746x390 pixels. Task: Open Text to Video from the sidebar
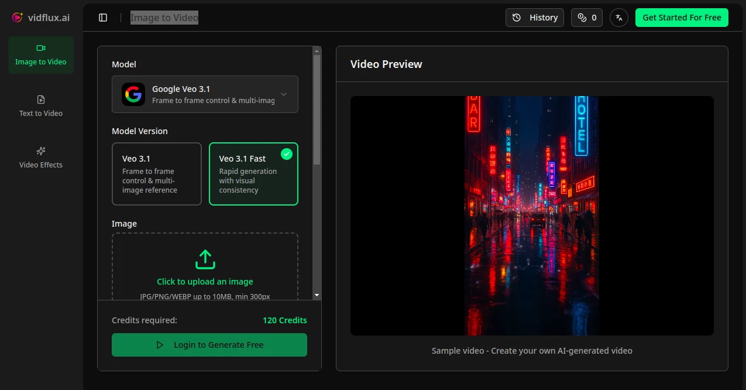(x=40, y=107)
